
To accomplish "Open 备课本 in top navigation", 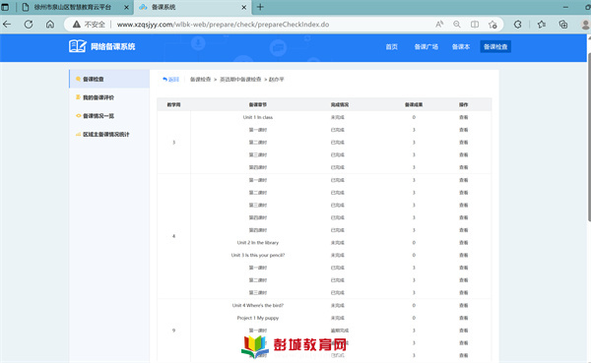I will tap(461, 46).
